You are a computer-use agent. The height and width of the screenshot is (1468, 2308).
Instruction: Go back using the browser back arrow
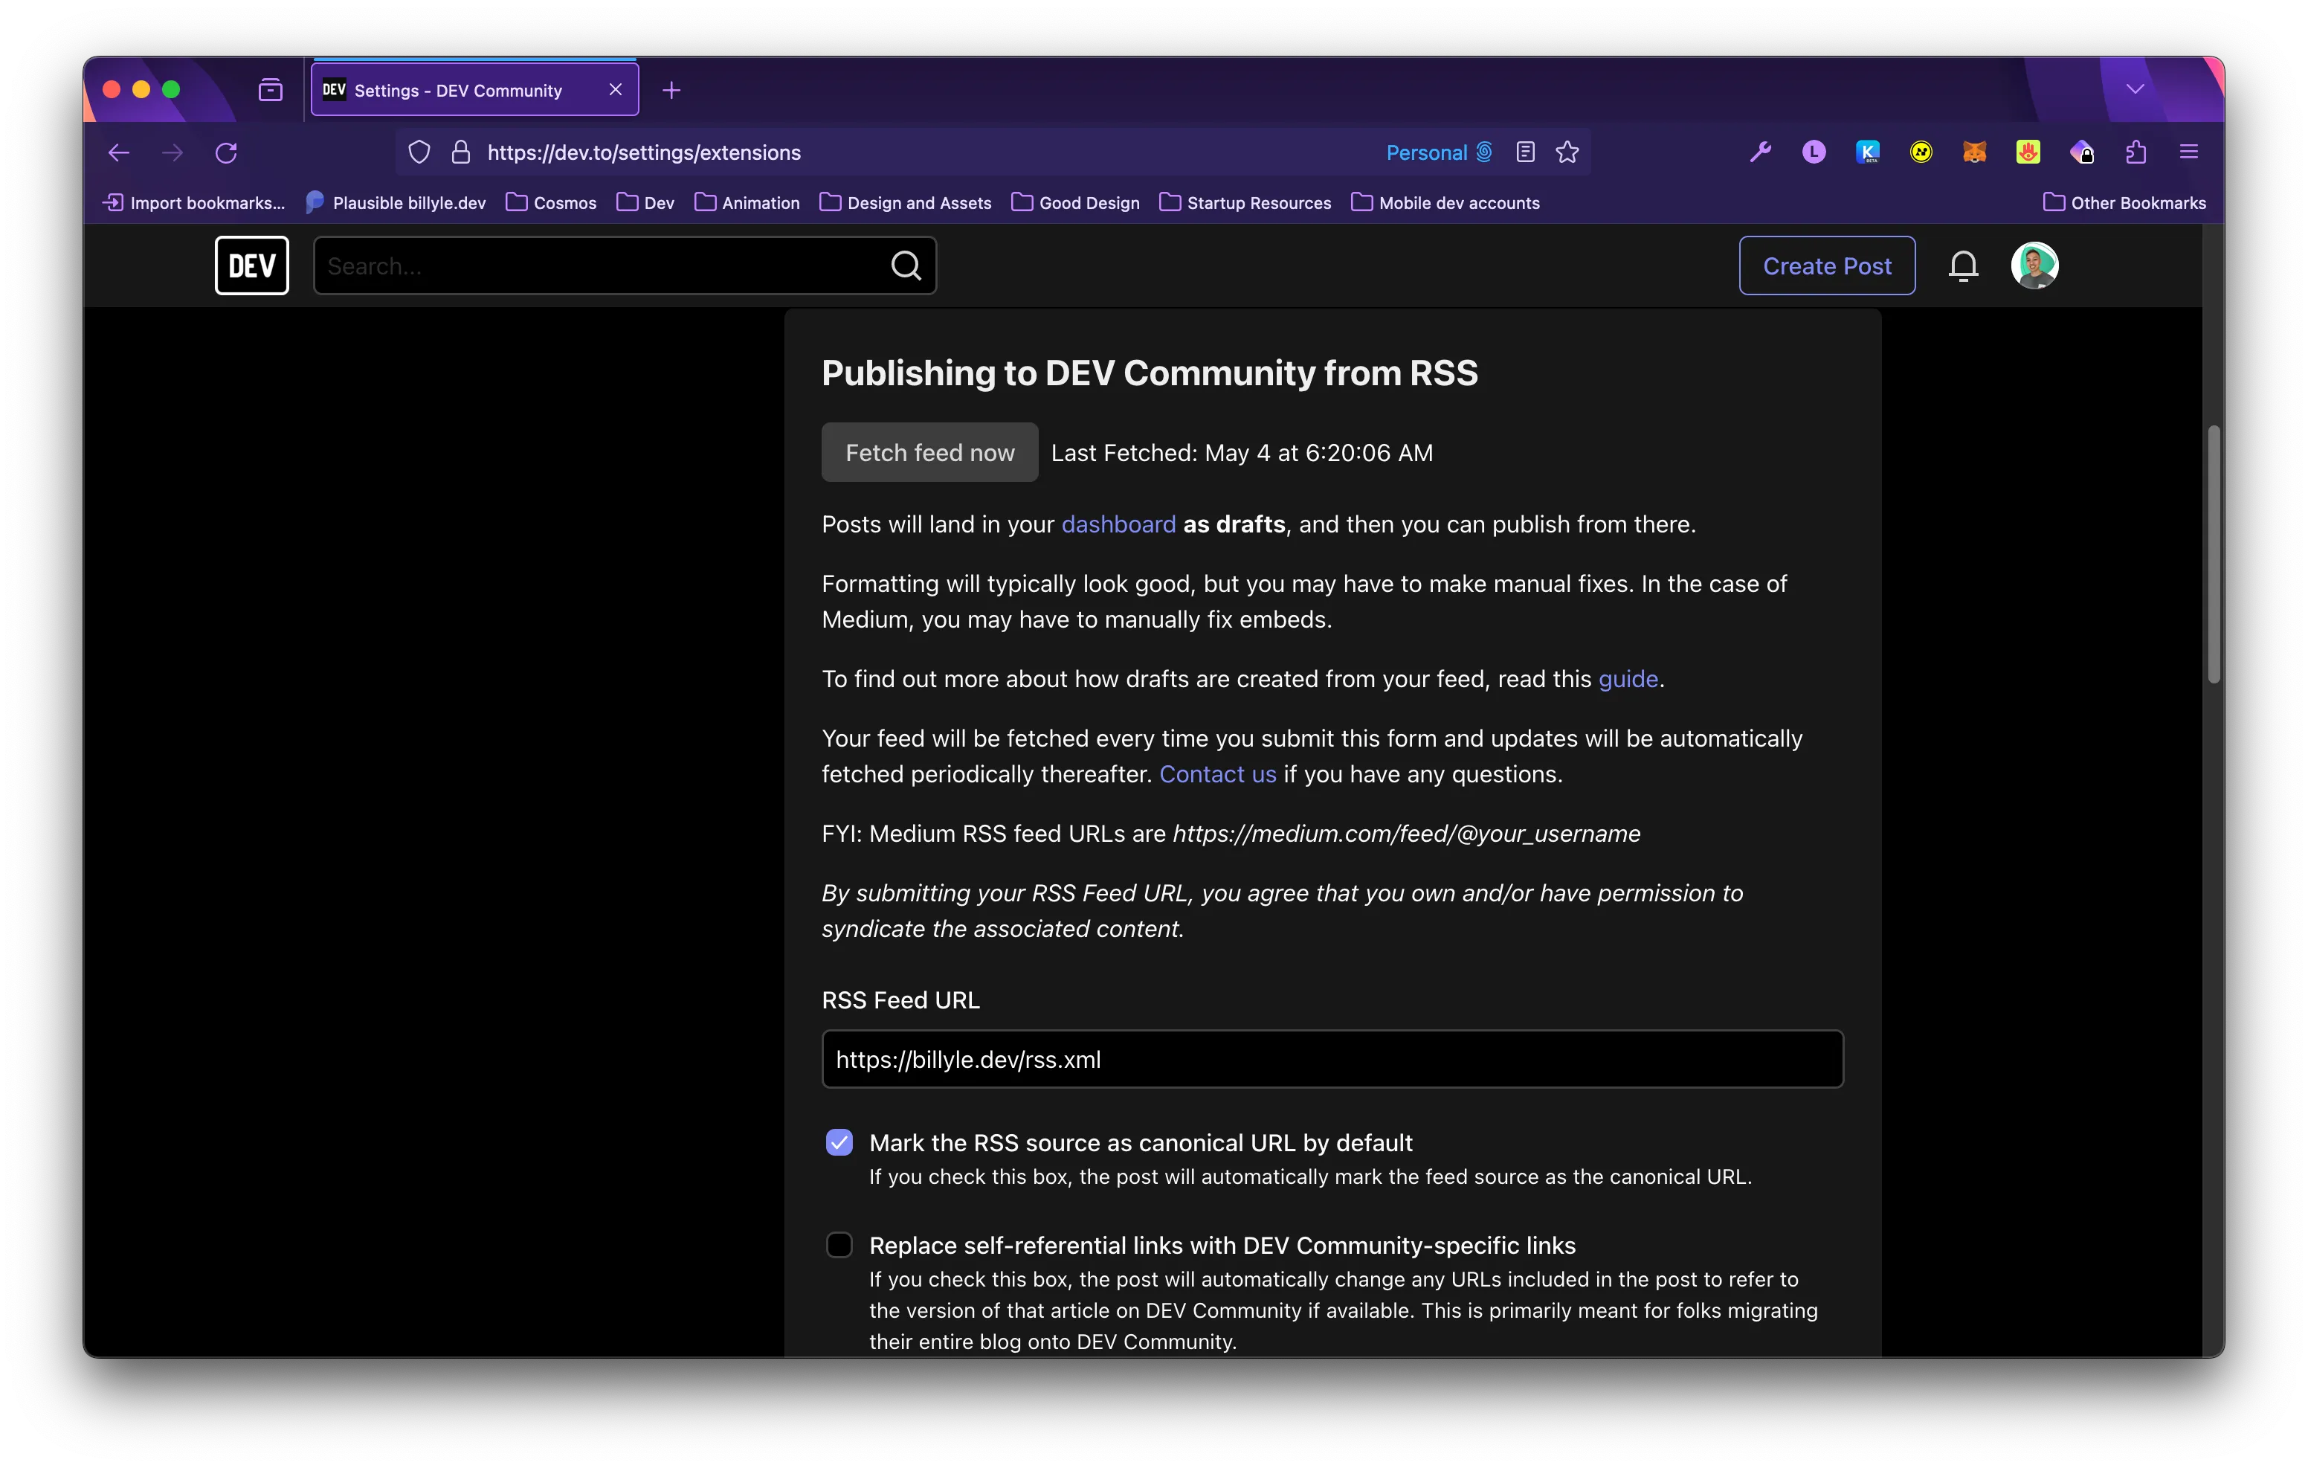point(119,152)
